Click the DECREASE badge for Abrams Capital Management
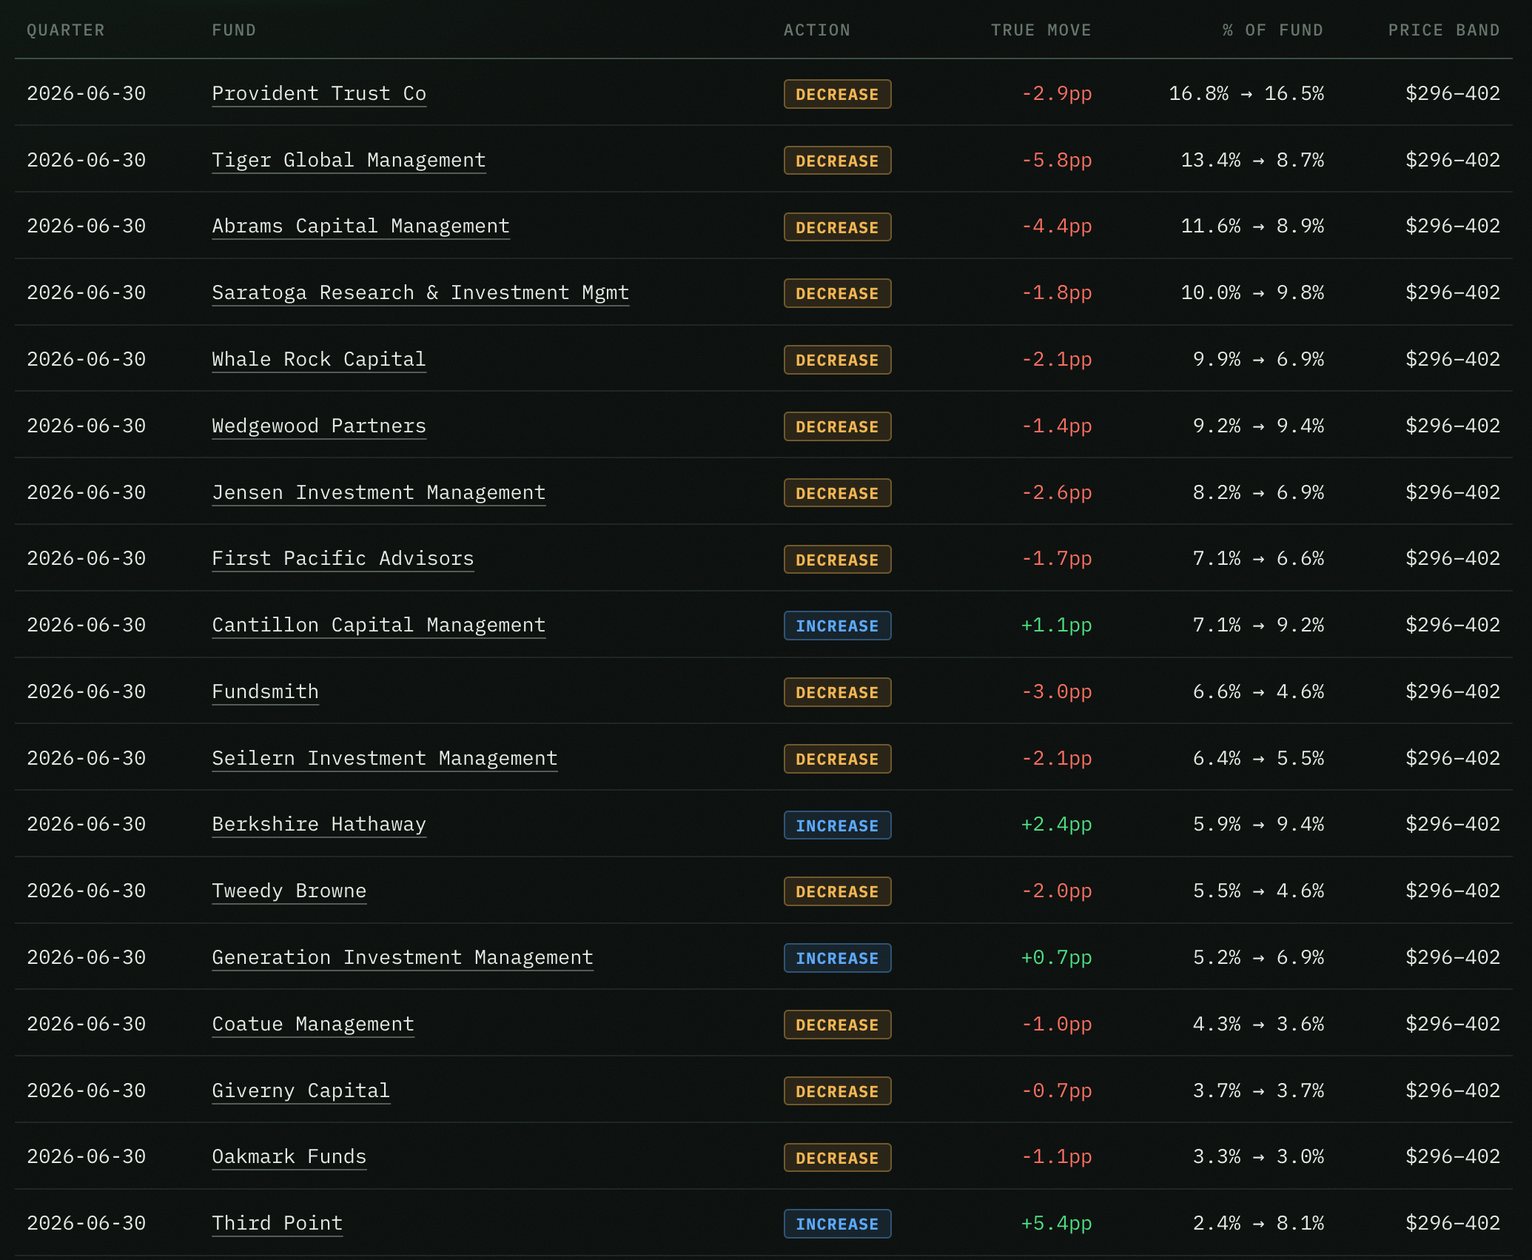 (x=838, y=227)
